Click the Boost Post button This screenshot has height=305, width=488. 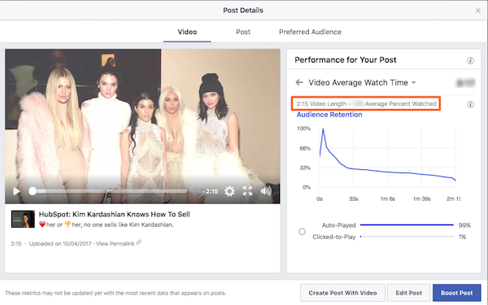point(456,293)
